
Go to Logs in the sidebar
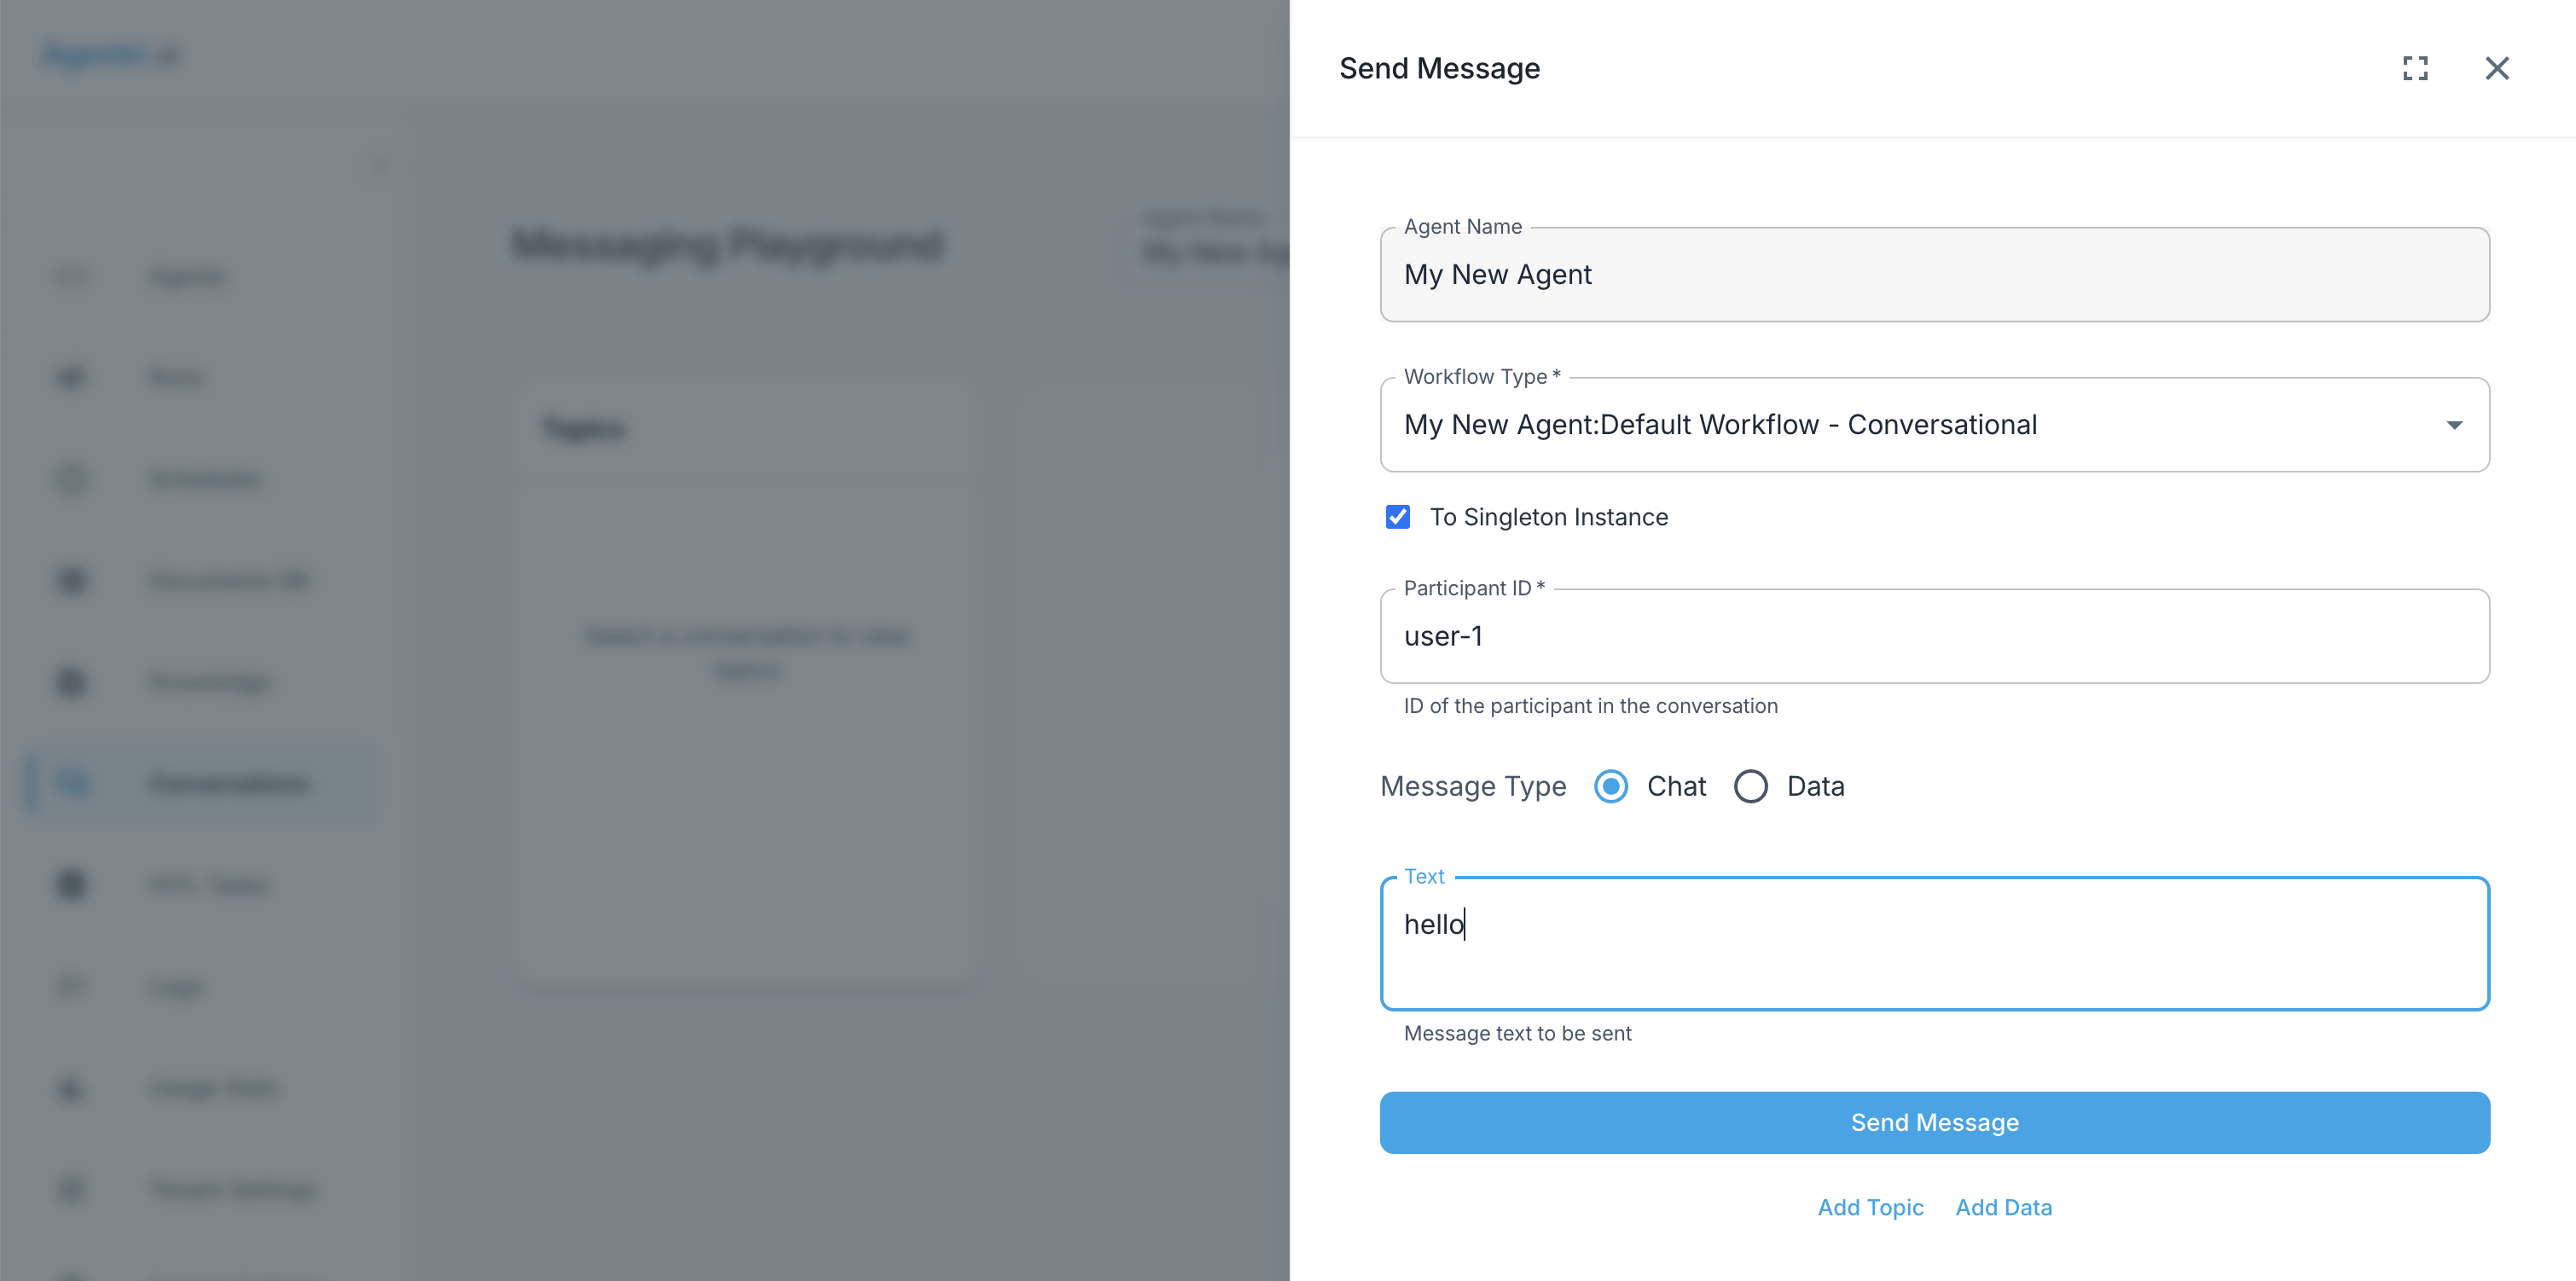click(176, 987)
